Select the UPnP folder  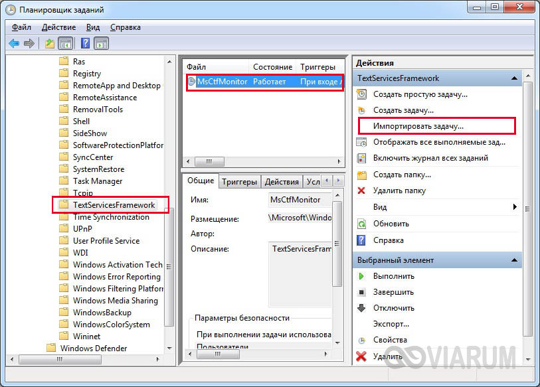(82, 229)
